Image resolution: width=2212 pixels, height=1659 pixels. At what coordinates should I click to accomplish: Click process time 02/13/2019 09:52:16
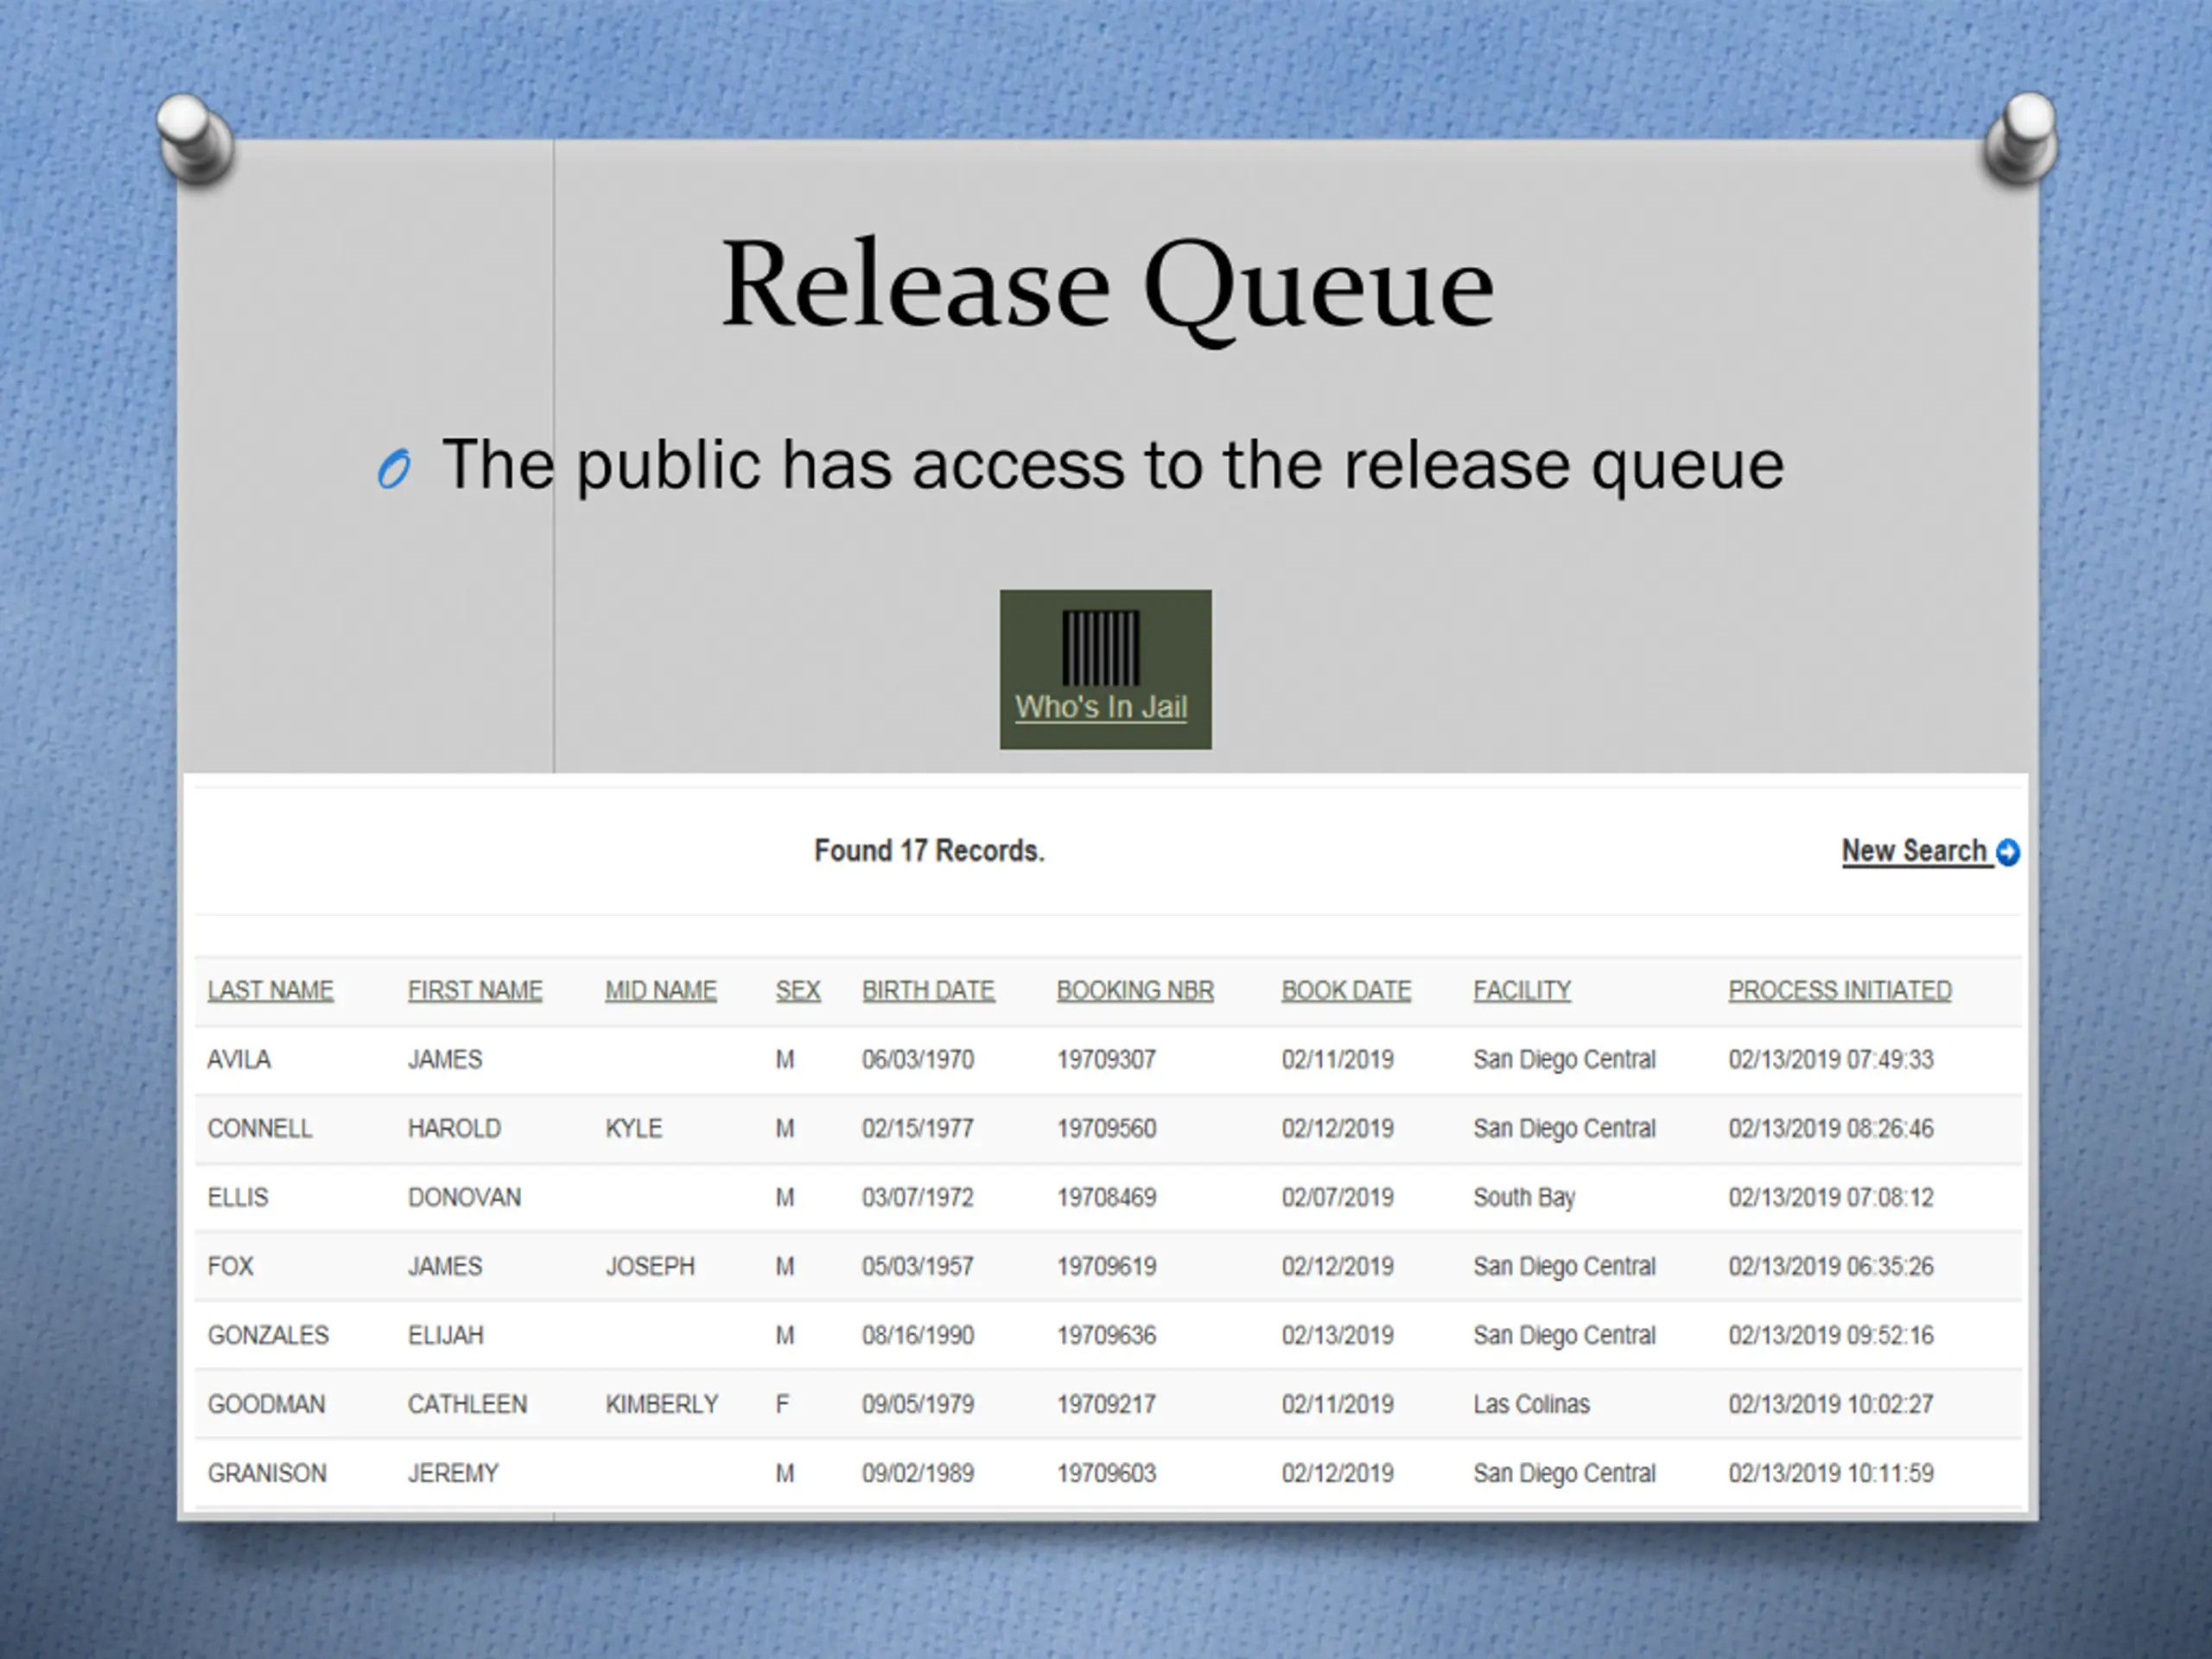click(1831, 1336)
